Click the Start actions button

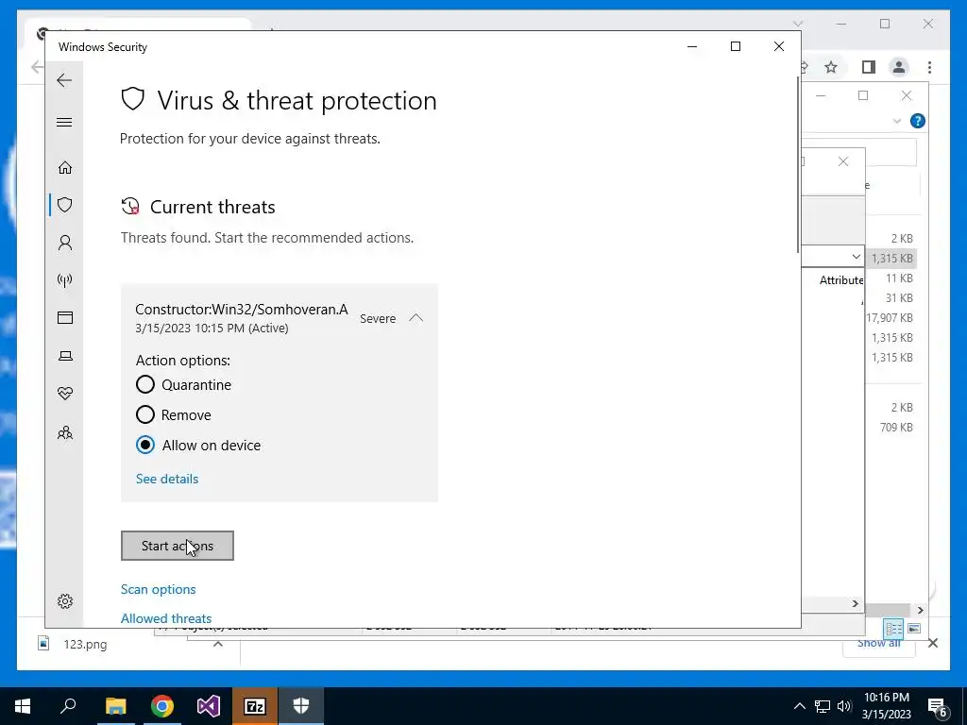(x=177, y=546)
